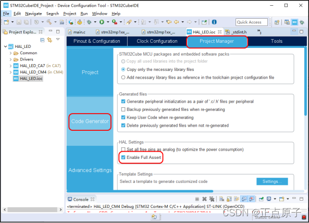
Task: Select 'Copy only the necessary library files' radio
Action: click(123, 69)
